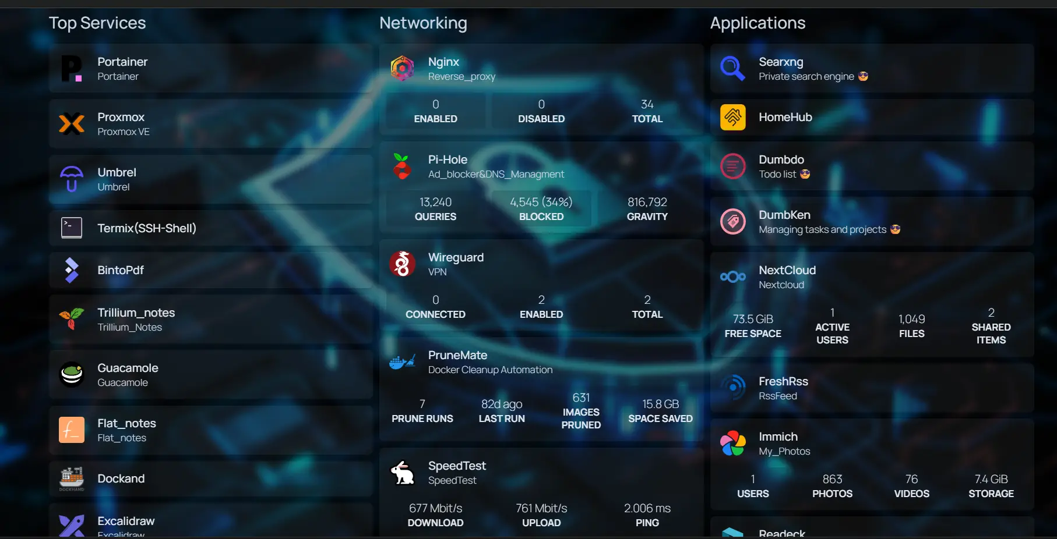Screen dimensions: 1057x539
Task: Click SpeedTest 677 Mbit/s DOWNLOAD stat
Action: coord(435,515)
